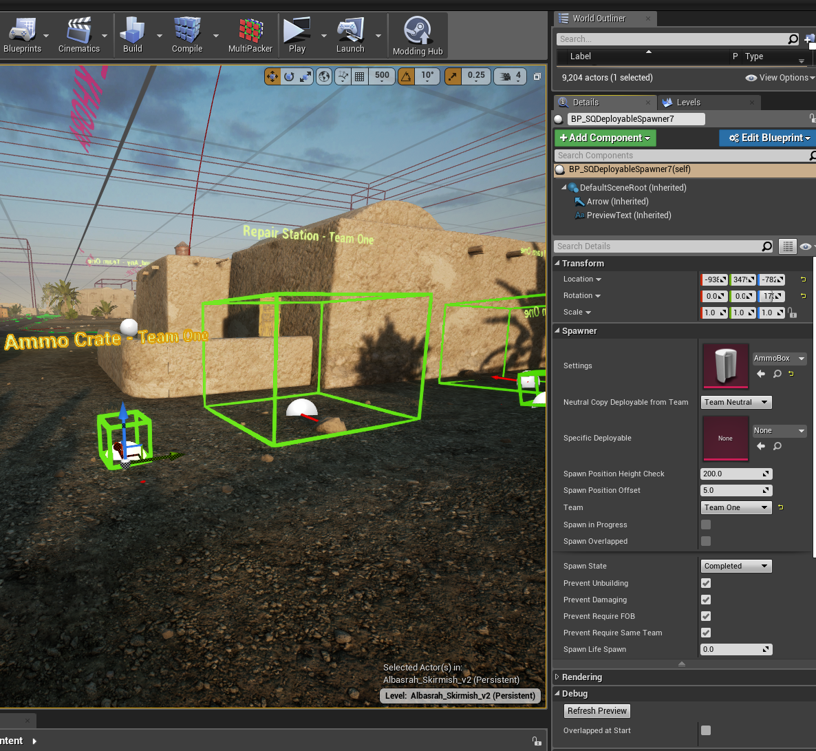Click the Search Details input field

point(657,246)
